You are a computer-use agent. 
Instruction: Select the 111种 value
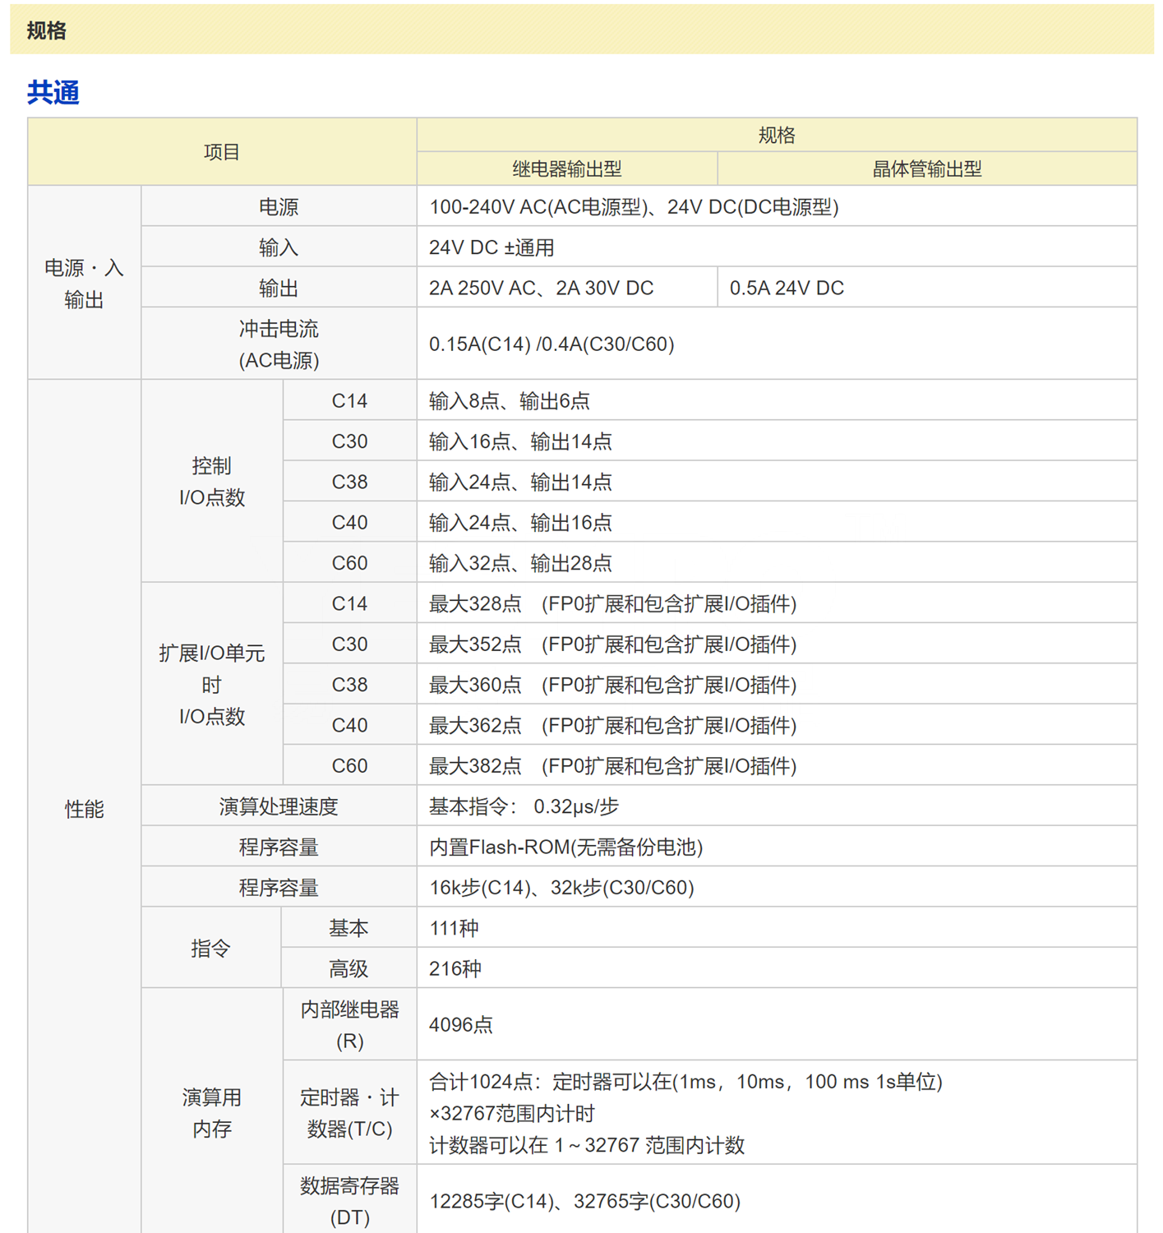pos(777,928)
